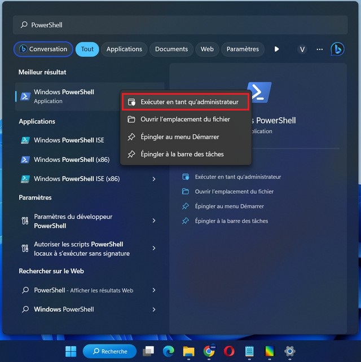Switch to the Documents filter tab
Image resolution: width=361 pixels, height=362 pixels.
[x=171, y=49]
